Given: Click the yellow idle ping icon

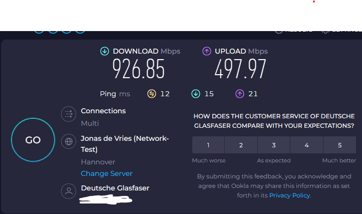Looking at the screenshot, I should click(x=152, y=94).
